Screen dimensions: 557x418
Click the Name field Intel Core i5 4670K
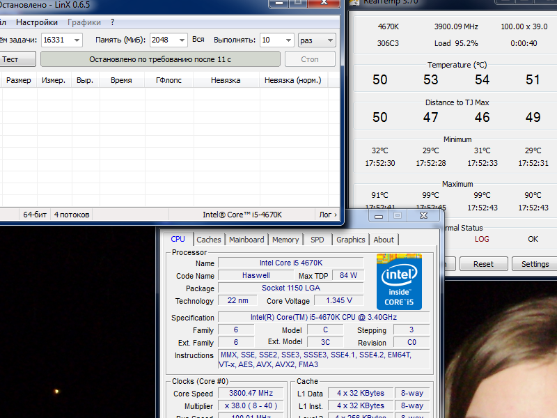291,263
